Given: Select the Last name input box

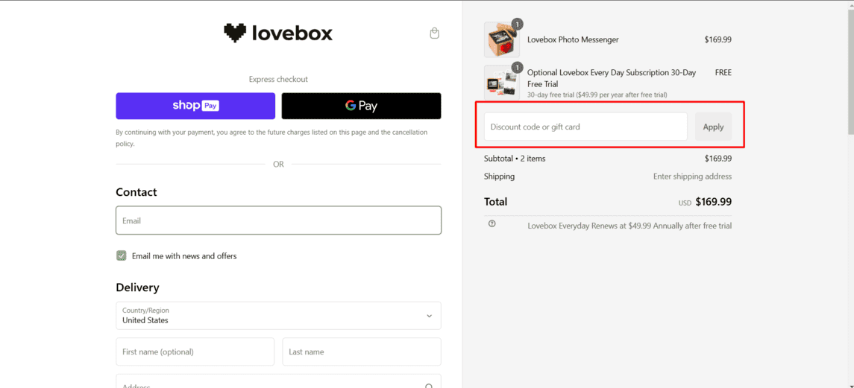Looking at the screenshot, I should 361,352.
